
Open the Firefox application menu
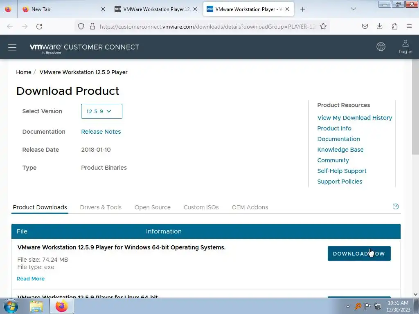click(409, 26)
